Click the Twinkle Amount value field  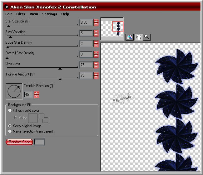[x=86, y=75]
